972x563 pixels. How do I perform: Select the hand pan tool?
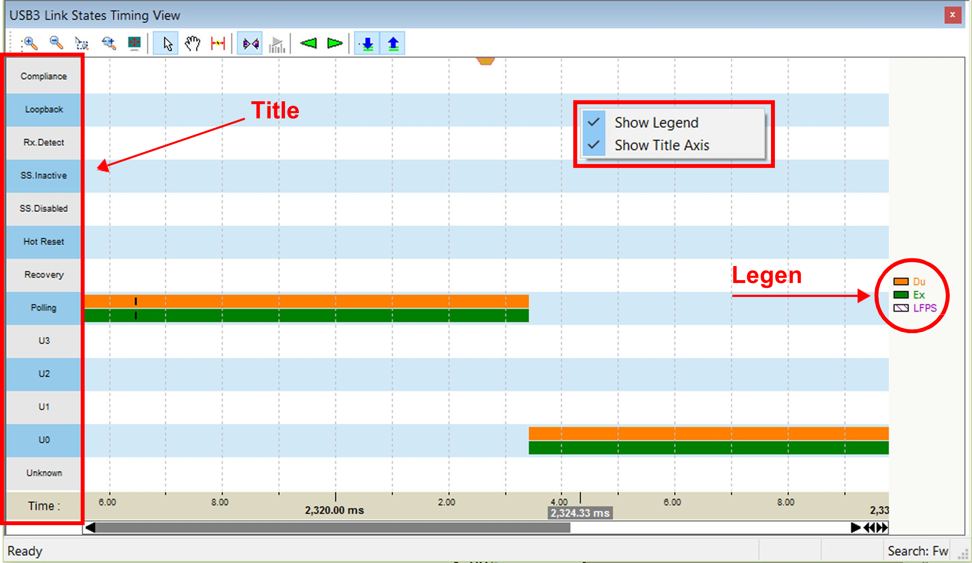pyautogui.click(x=192, y=43)
